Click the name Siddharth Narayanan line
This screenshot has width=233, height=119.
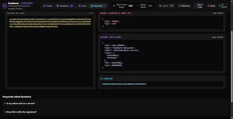[x=120, y=48]
